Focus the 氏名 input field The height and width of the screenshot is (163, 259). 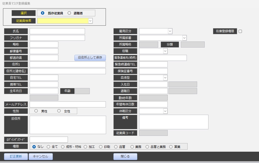click(57, 31)
